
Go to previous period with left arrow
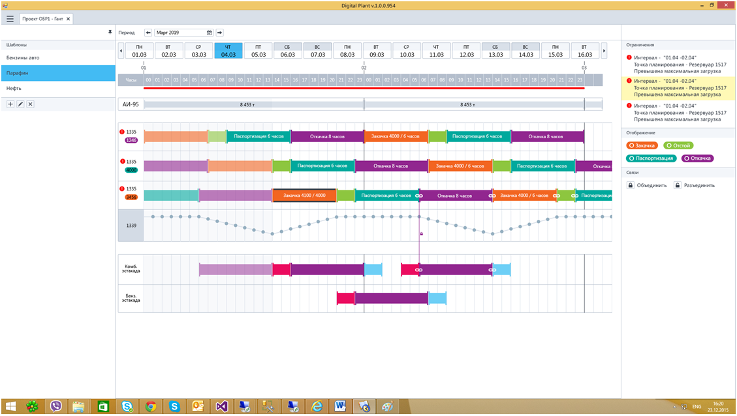coord(148,32)
